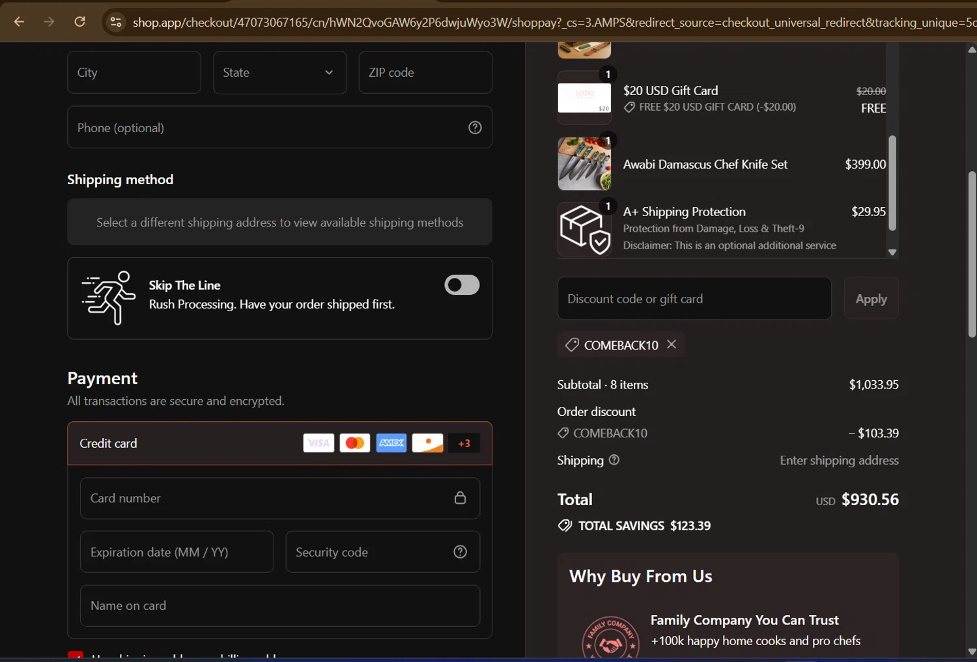977x662 pixels.
Task: Click the Awabi Damascus Chef Knife Set thumbnail
Action: point(584,163)
